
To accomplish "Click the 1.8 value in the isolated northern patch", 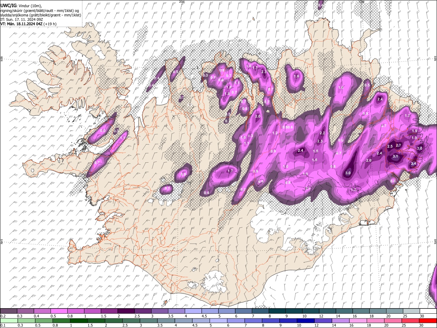I will point(296,76).
